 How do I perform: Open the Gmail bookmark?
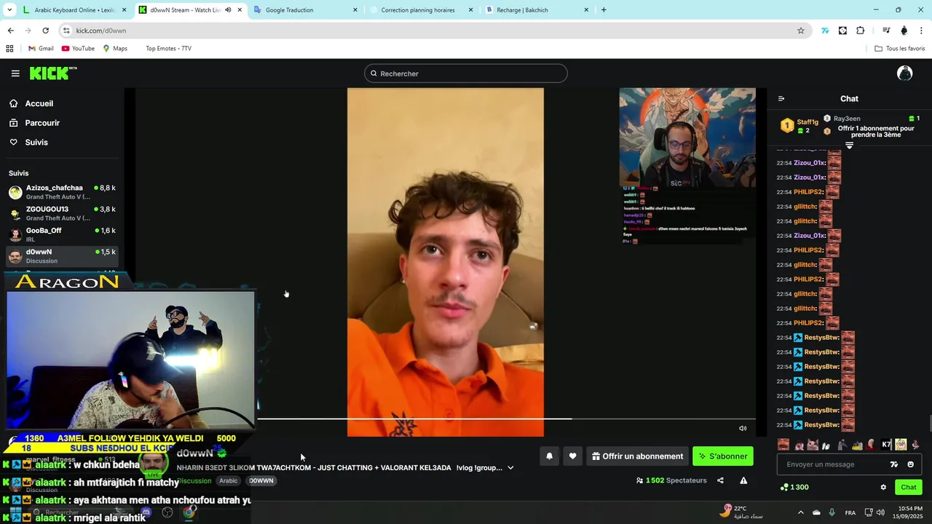(41, 49)
